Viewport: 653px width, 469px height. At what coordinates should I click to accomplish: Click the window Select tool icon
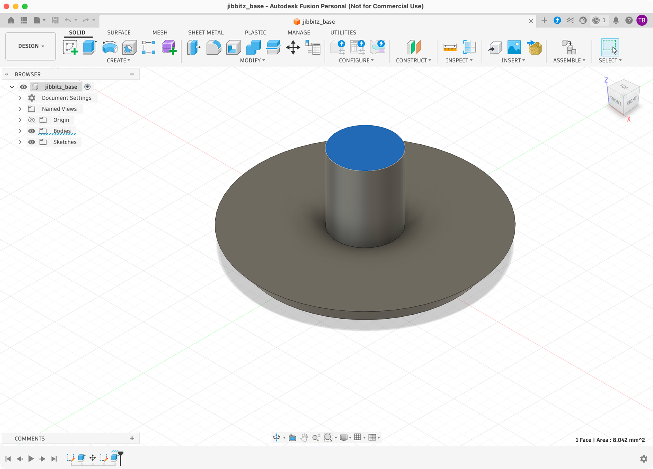click(610, 47)
